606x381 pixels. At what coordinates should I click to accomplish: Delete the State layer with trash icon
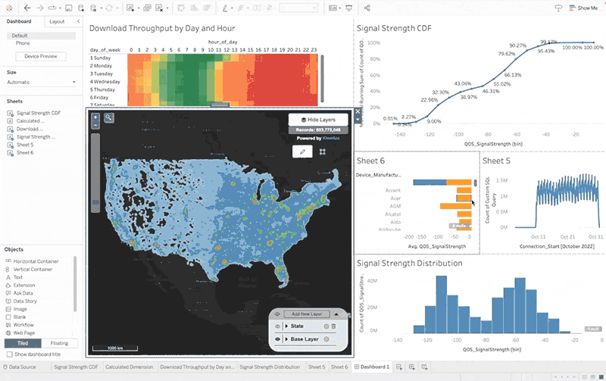(x=333, y=326)
